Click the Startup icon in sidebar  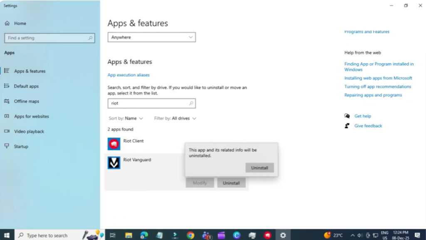tap(7, 146)
